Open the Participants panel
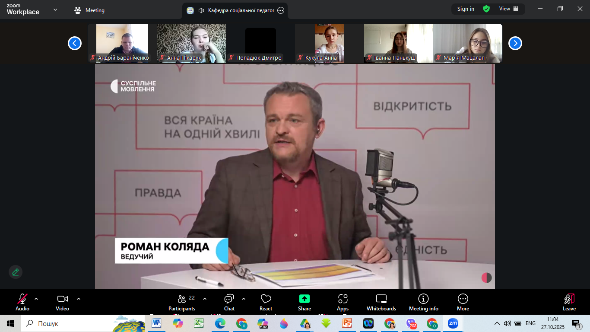 point(182,302)
